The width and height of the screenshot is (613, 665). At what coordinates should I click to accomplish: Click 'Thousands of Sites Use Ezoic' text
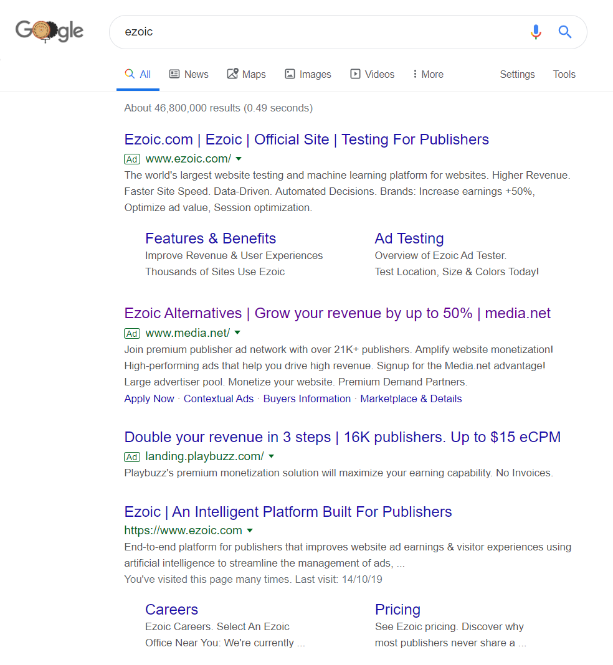pyautogui.click(x=215, y=272)
